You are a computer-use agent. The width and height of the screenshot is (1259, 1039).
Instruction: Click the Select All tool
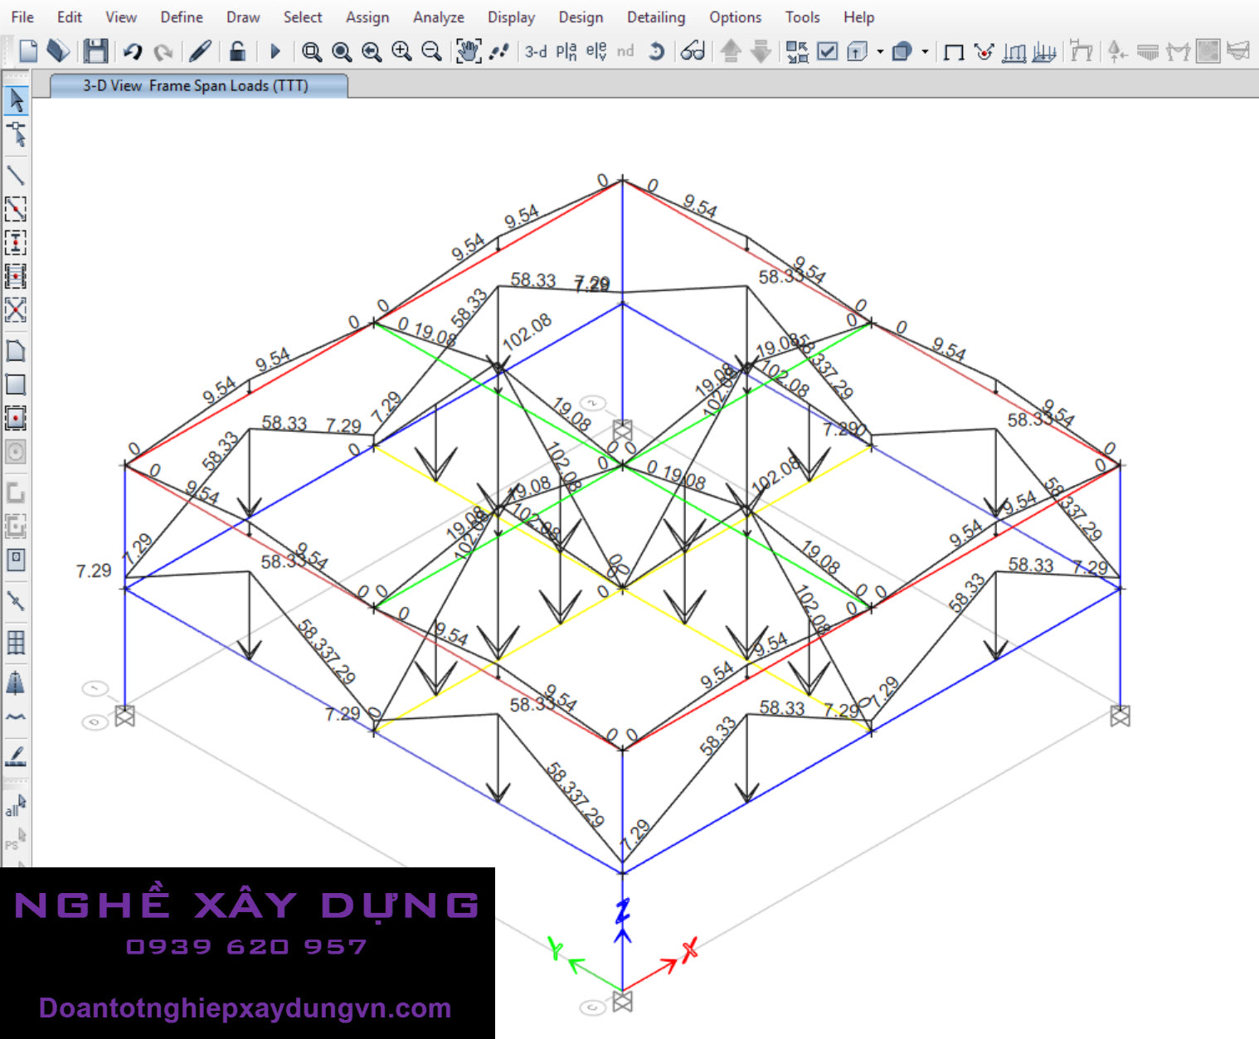click(x=16, y=806)
